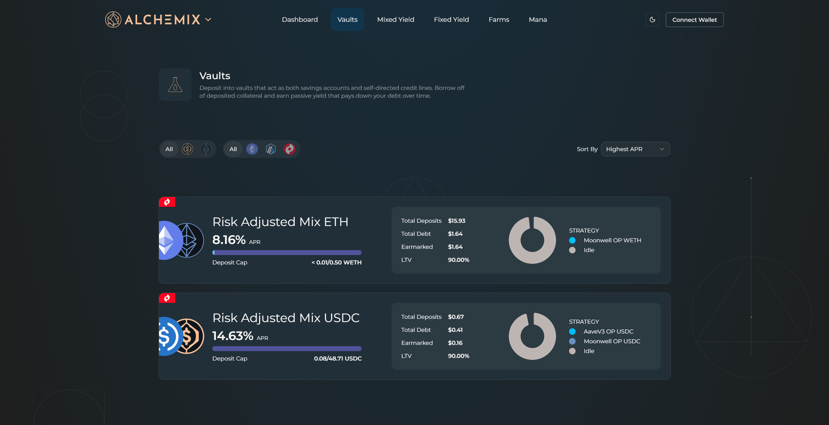
Task: Open the Mana page
Action: tap(537, 19)
